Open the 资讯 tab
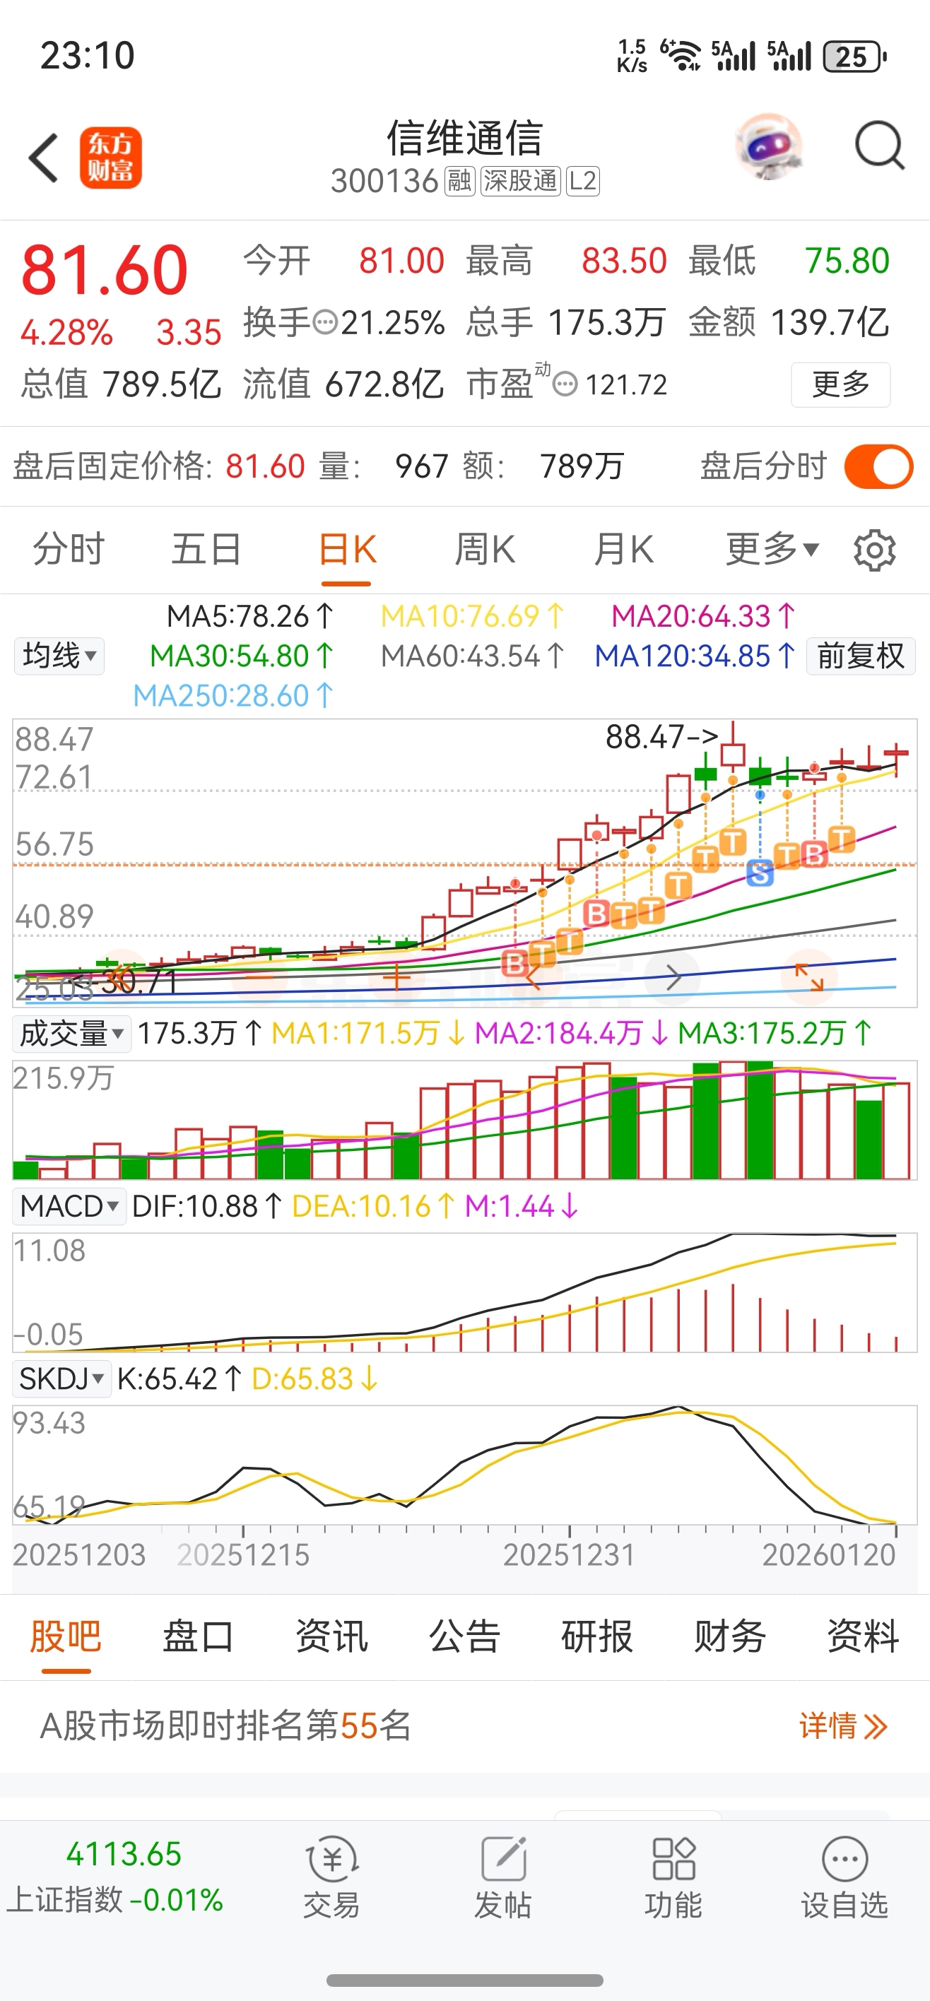 (x=331, y=1636)
